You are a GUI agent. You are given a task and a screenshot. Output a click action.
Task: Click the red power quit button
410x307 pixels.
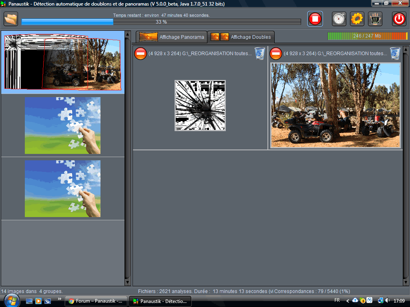399,19
